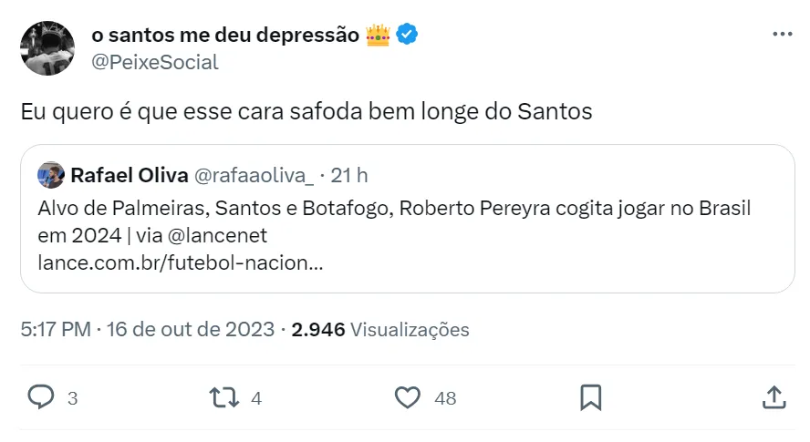
Task: Click the PeixeSocial profile avatar
Action: click(x=47, y=48)
